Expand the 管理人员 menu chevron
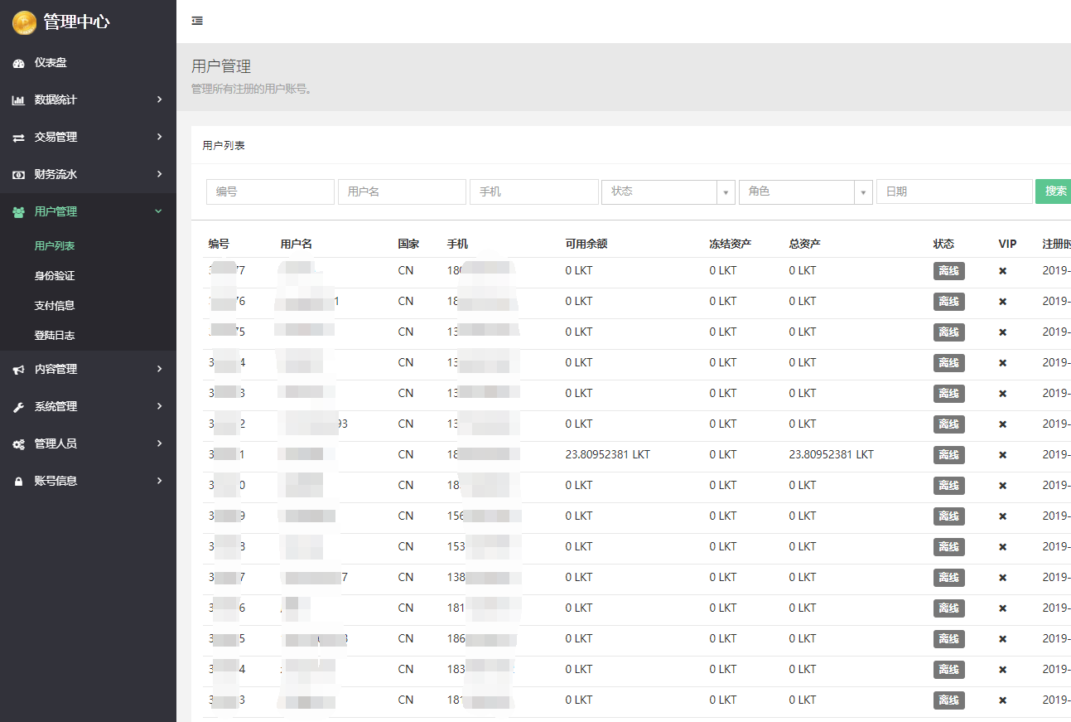This screenshot has height=722, width=1071. (x=159, y=443)
